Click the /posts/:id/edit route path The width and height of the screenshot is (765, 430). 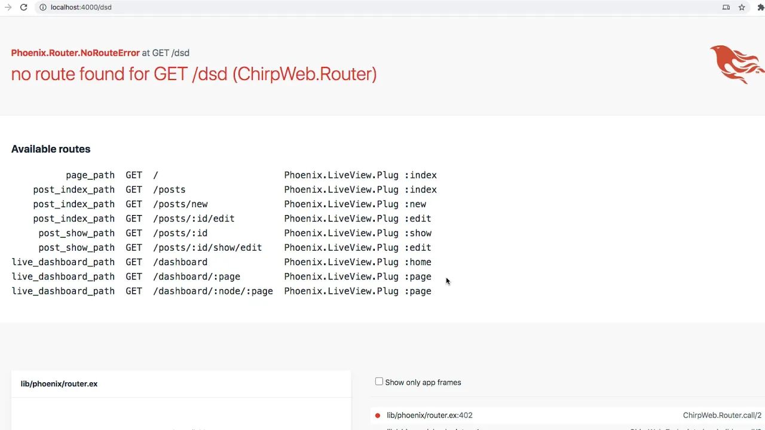click(194, 219)
